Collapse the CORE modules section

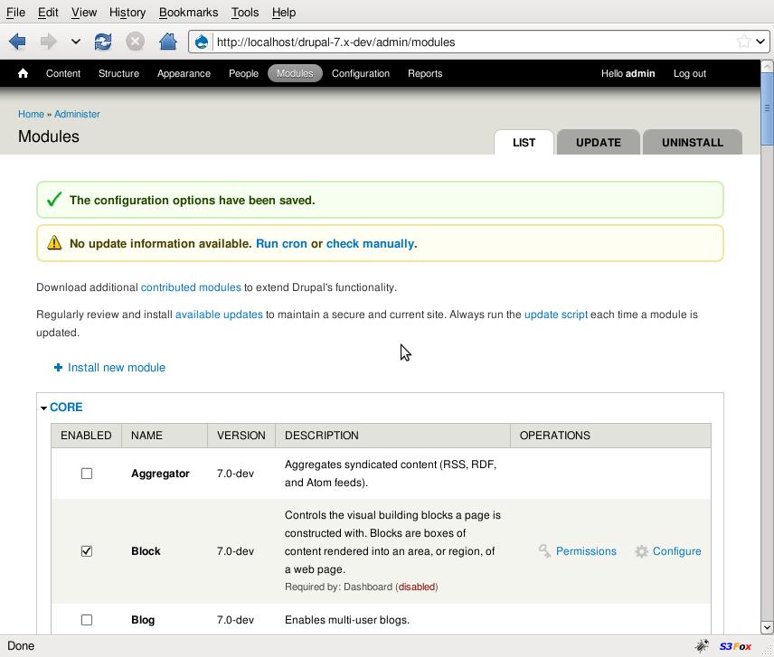point(65,408)
